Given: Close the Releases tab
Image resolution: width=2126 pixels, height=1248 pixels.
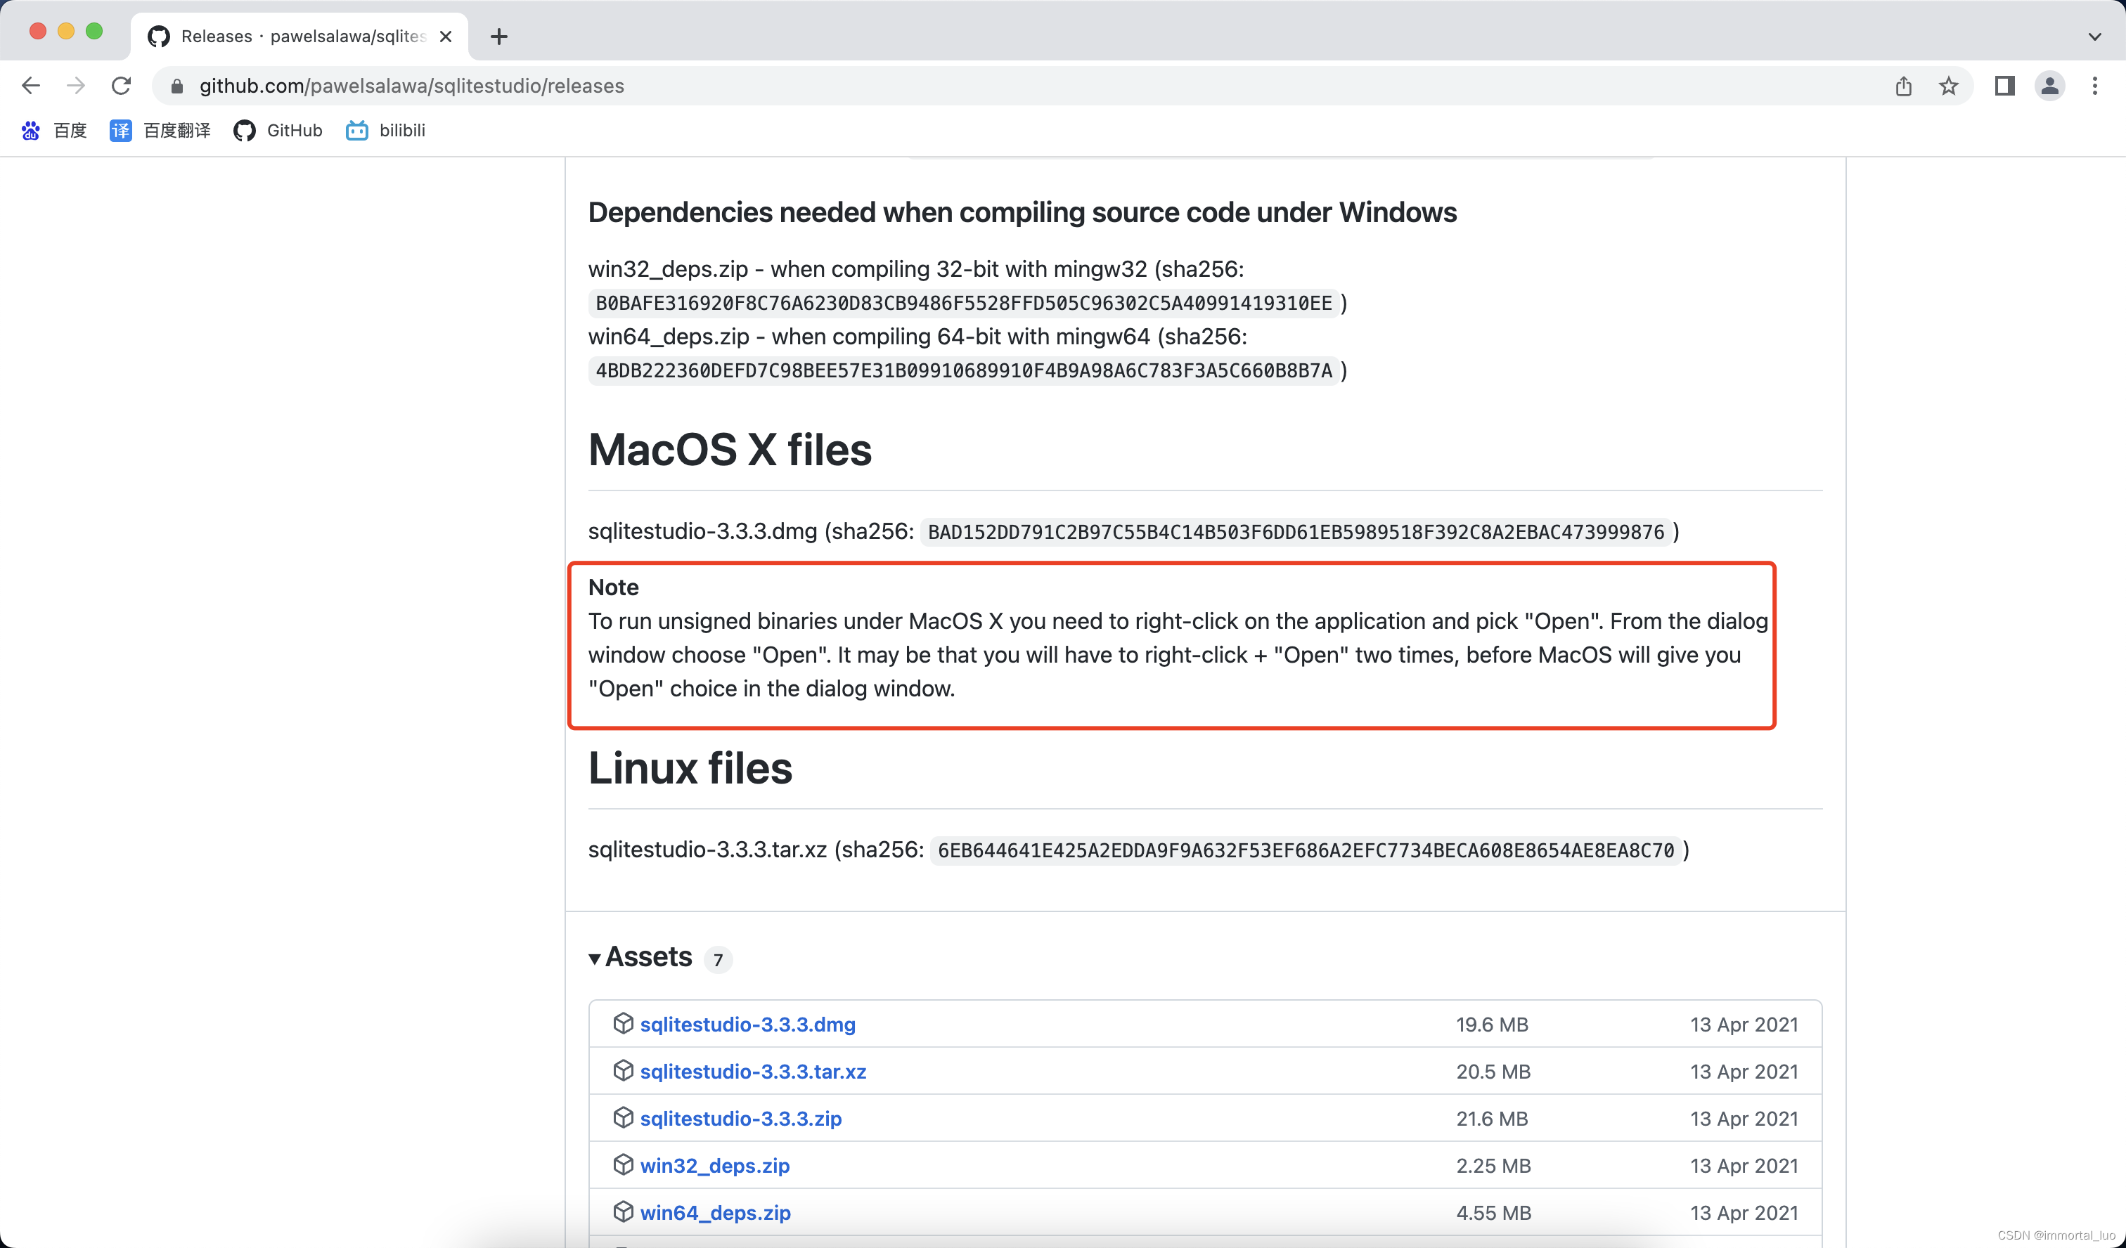Looking at the screenshot, I should point(446,37).
